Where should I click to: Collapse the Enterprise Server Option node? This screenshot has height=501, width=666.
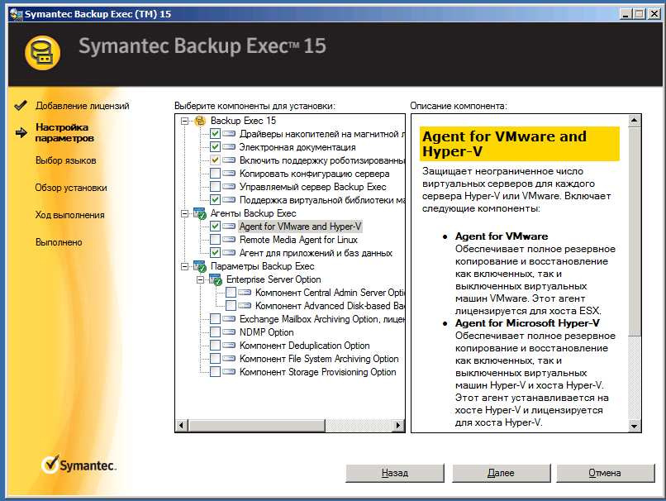(x=201, y=279)
